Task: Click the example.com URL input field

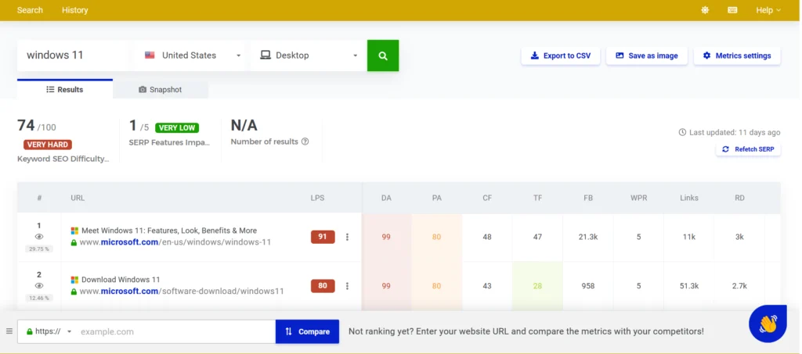Action: coord(175,331)
